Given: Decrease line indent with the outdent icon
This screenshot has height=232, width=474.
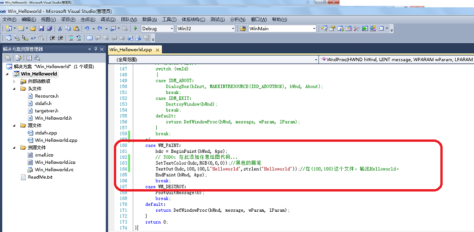Looking at the screenshot, I should pyautogui.click(x=52, y=38).
